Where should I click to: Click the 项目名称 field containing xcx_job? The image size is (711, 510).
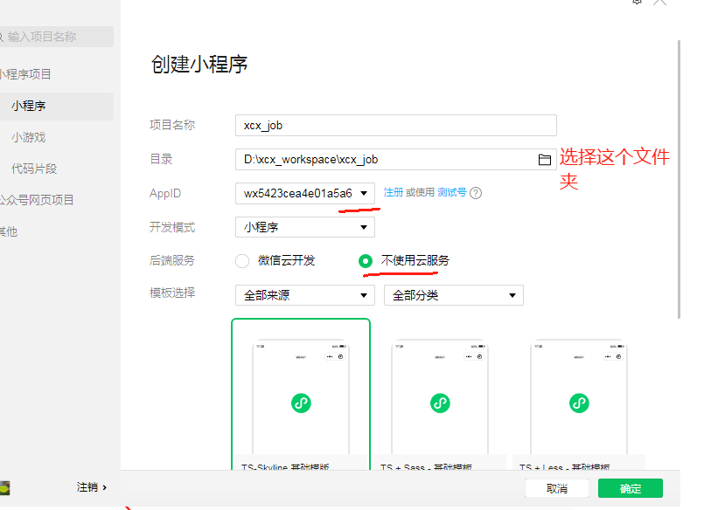[x=396, y=126]
